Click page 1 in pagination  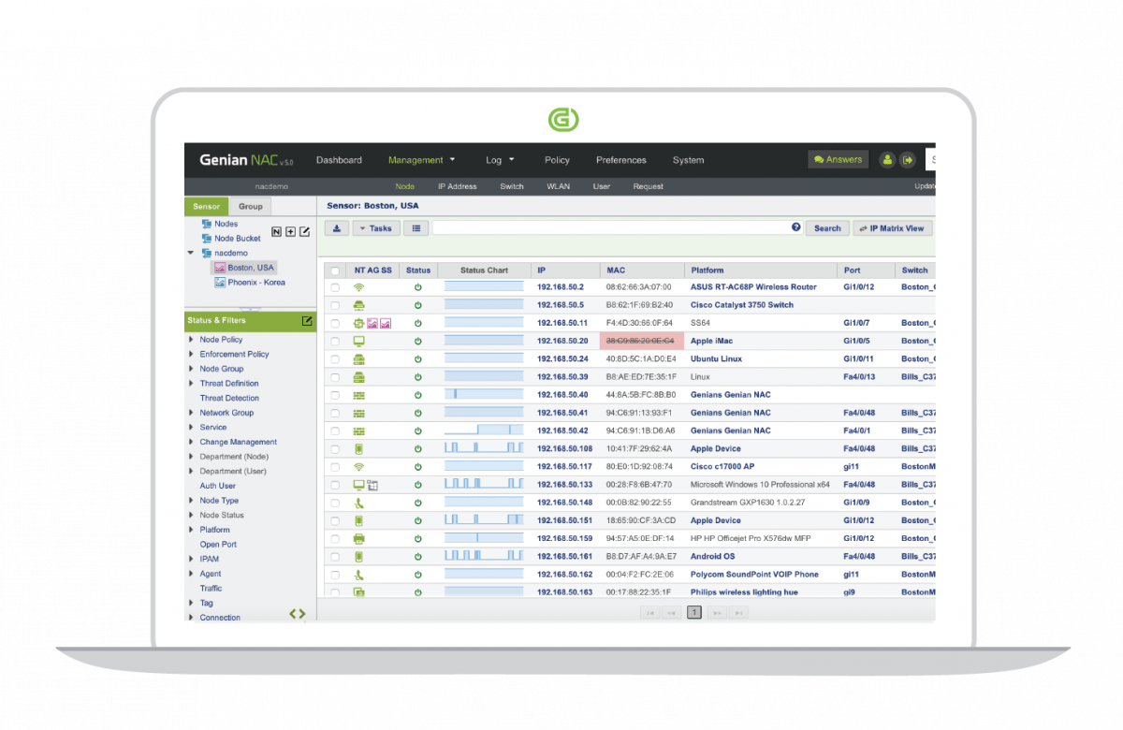(x=694, y=612)
